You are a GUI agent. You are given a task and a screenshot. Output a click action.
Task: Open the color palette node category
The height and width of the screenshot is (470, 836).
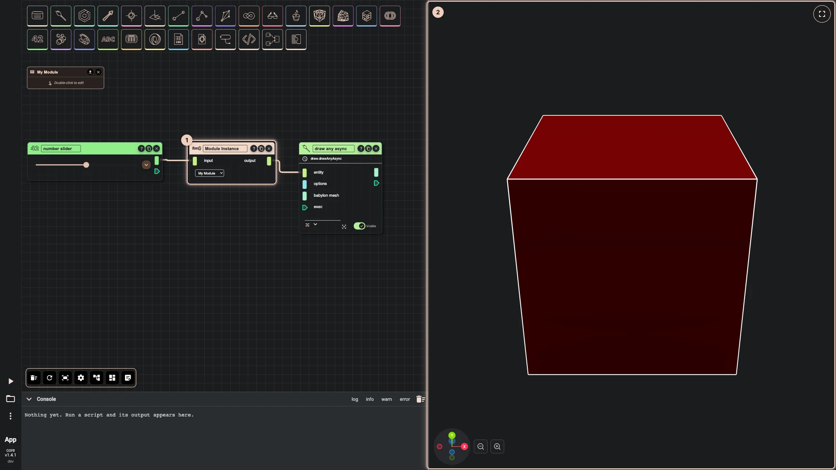[84, 39]
